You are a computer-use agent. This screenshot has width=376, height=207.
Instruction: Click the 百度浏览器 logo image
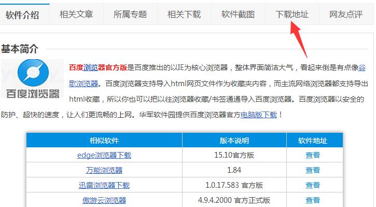32,79
